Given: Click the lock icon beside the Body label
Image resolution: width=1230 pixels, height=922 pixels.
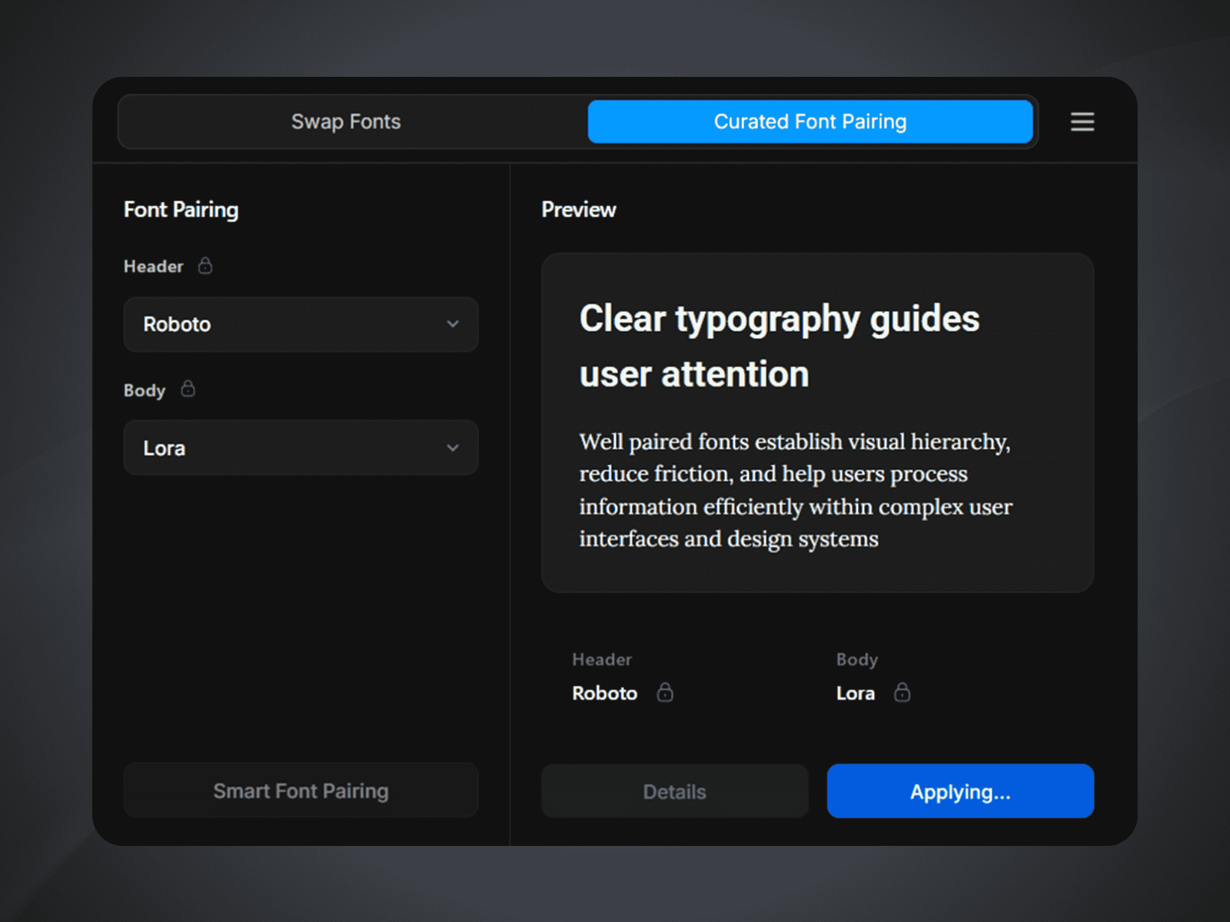Looking at the screenshot, I should tap(188, 390).
